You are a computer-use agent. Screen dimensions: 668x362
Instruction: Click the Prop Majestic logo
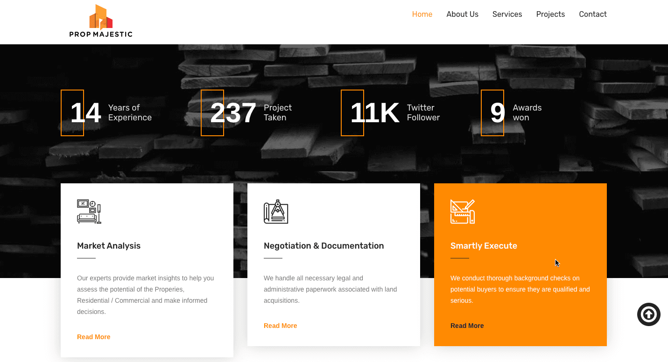[x=101, y=21]
